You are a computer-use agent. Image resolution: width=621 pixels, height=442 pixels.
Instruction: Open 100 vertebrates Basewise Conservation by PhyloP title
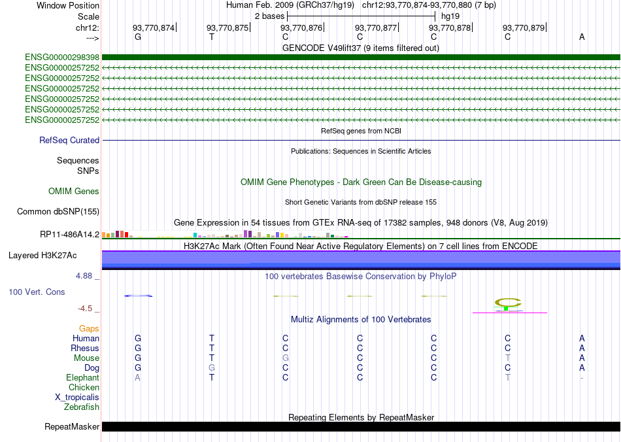pyautogui.click(x=361, y=276)
